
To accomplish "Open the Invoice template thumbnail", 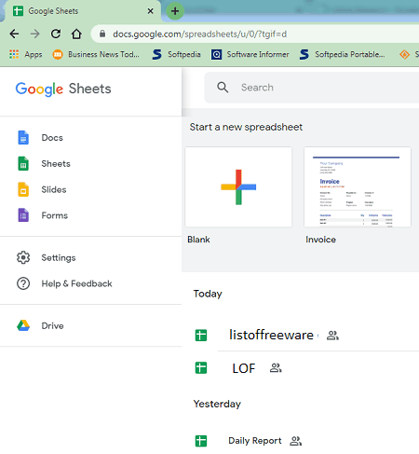I will (358, 186).
